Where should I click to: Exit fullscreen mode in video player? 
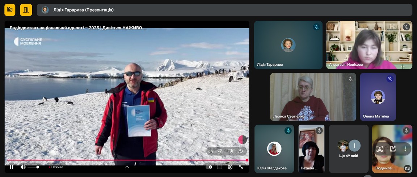tap(241, 167)
